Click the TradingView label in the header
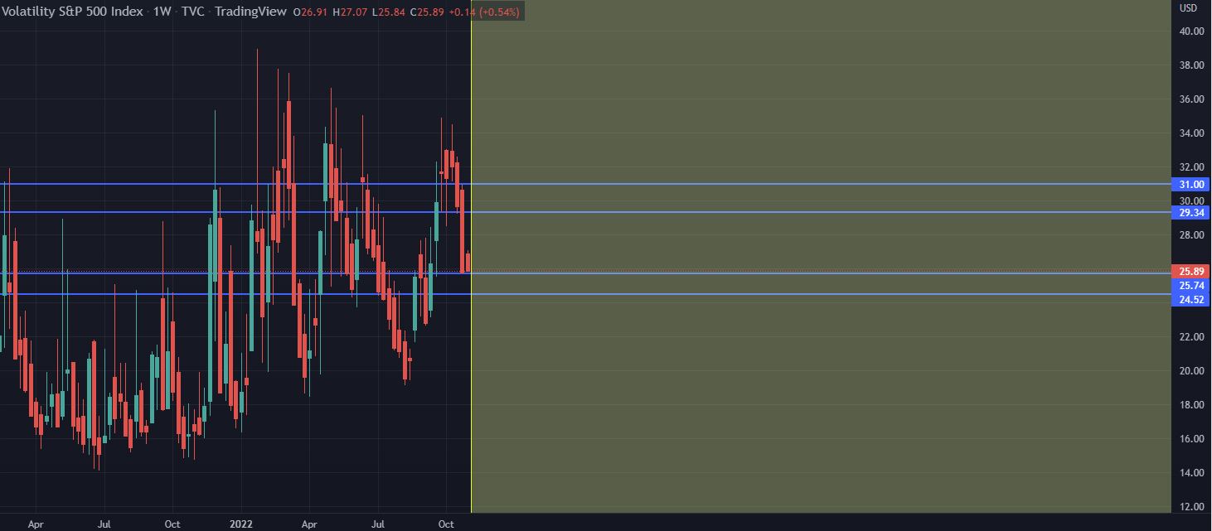This screenshot has height=531, width=1212. tap(251, 12)
